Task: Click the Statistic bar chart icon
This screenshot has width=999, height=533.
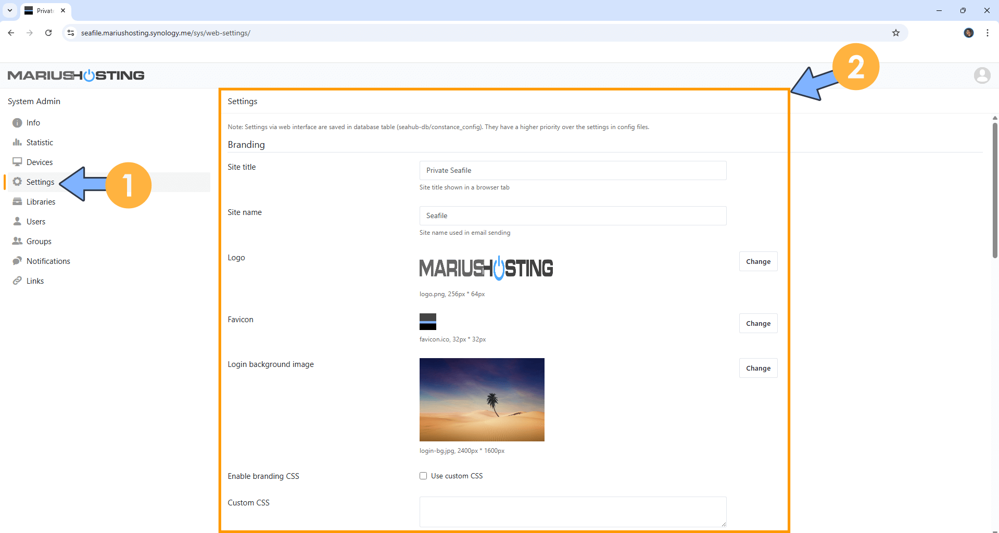Action: (17, 142)
